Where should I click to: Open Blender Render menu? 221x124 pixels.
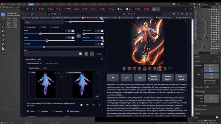click(x=13, y=4)
